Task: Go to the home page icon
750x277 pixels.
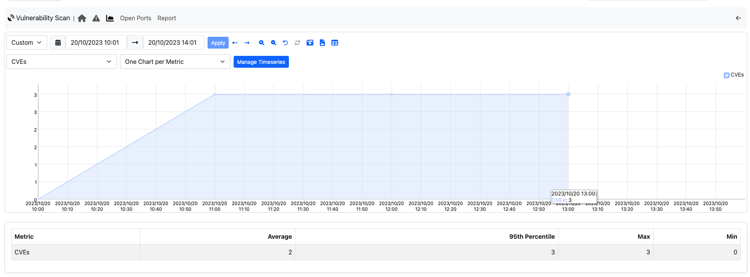Action: pyautogui.click(x=82, y=18)
